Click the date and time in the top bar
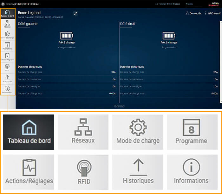 pos(28,4)
